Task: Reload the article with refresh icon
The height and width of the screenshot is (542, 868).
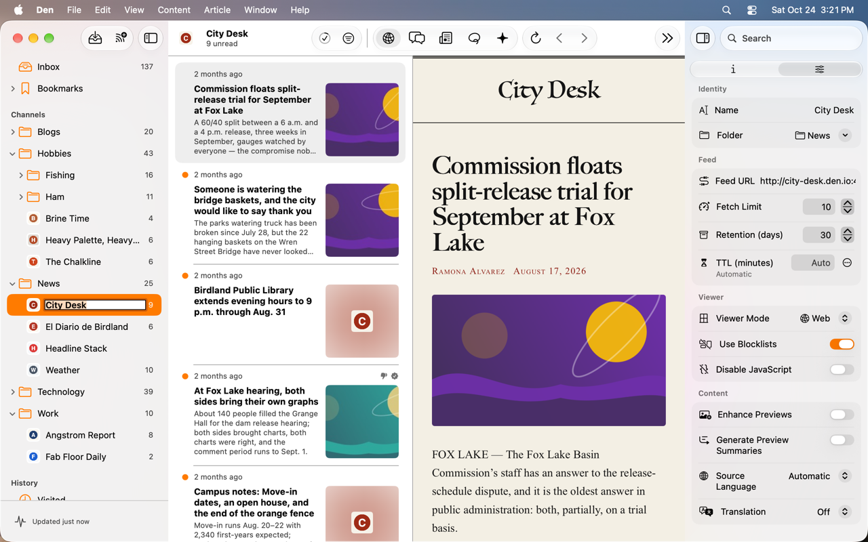Action: [x=536, y=39]
